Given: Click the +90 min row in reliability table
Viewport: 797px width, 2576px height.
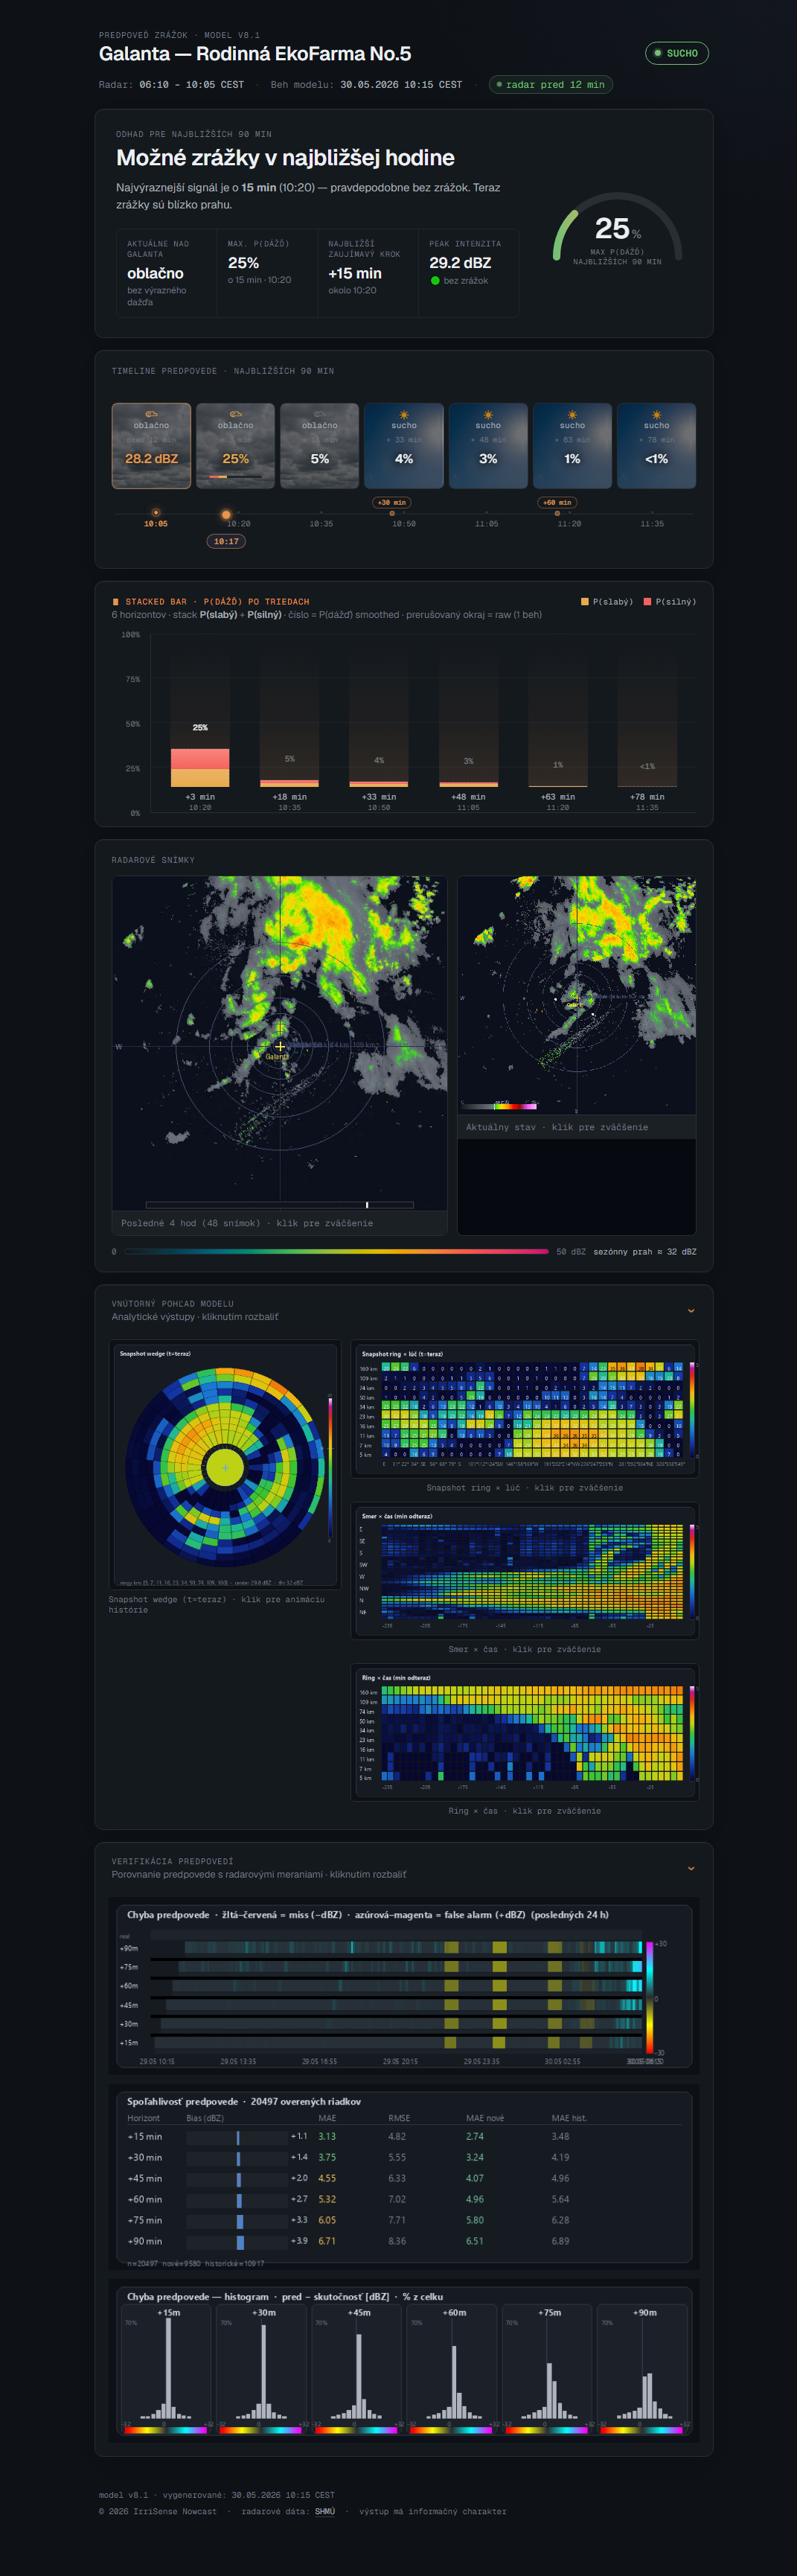Looking at the screenshot, I should click(404, 2241).
